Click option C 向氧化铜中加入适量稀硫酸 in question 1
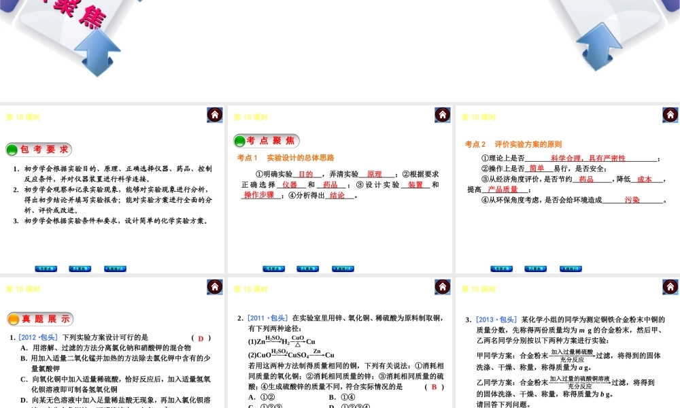The image size is (680, 408). coord(116,384)
